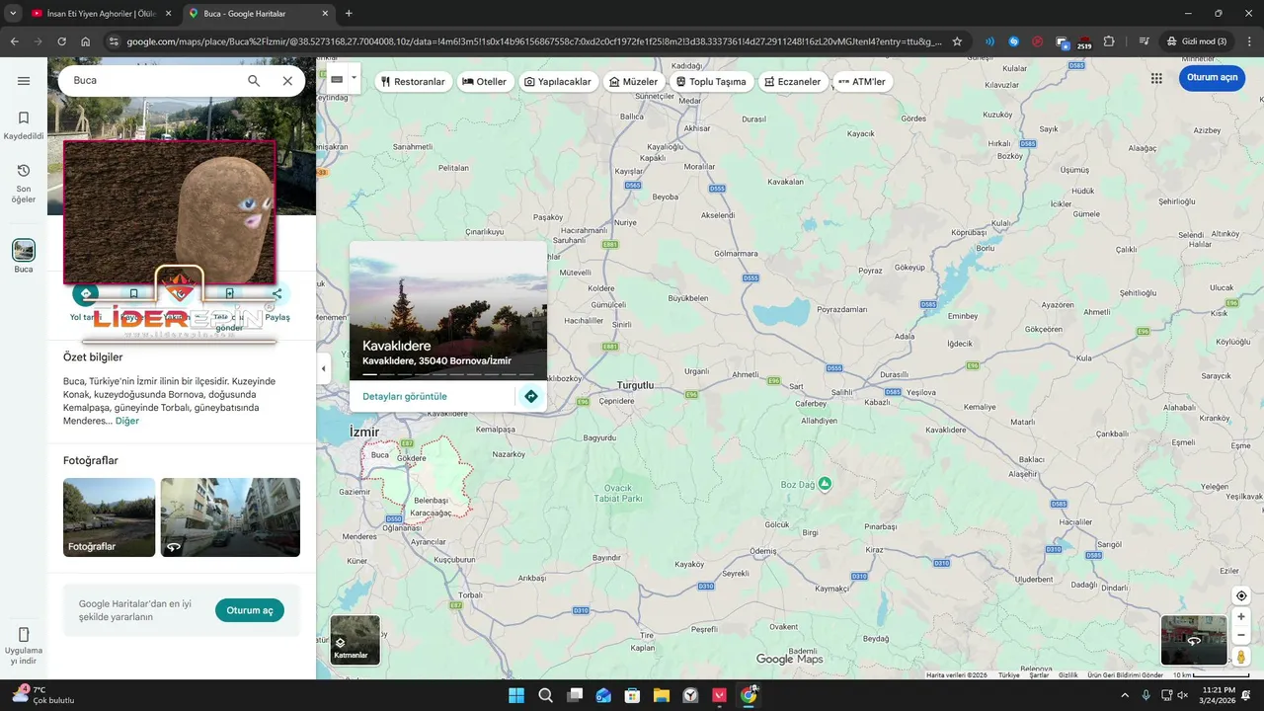This screenshot has width=1264, height=711.
Task: Open the Gizlilik footer link
Action: [x=1068, y=674]
